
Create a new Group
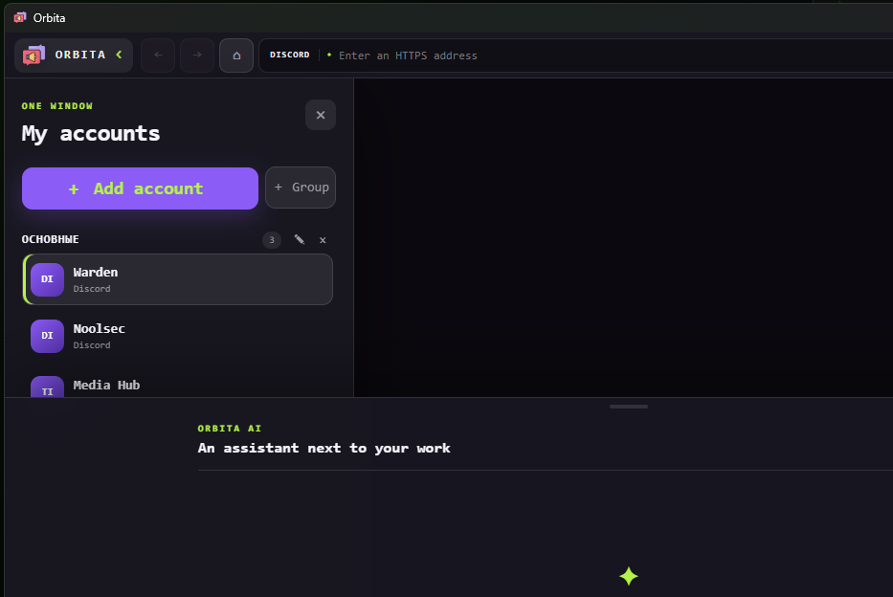[x=301, y=188]
